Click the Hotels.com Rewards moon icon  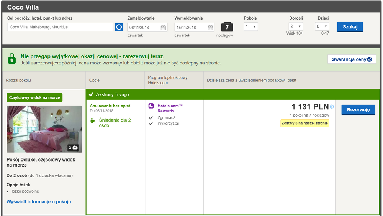pyautogui.click(x=151, y=106)
